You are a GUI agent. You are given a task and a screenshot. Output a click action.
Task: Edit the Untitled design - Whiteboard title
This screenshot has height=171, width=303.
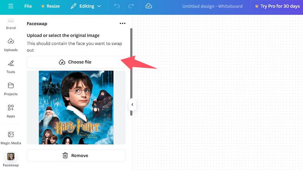[212, 6]
